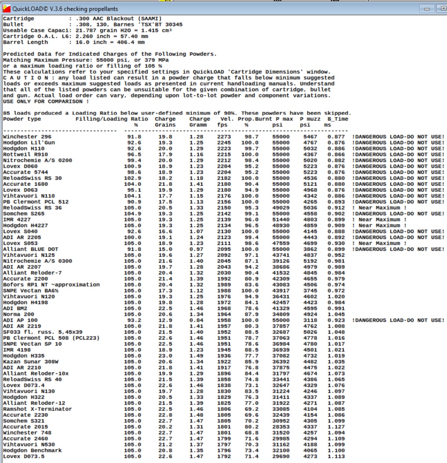Click 'Vihtavuori N125' powder name
Screen dimensions: 447x463
(29, 255)
